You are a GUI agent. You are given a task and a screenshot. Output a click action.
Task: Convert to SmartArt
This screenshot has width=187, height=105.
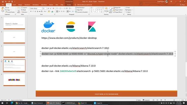pos(82,12)
